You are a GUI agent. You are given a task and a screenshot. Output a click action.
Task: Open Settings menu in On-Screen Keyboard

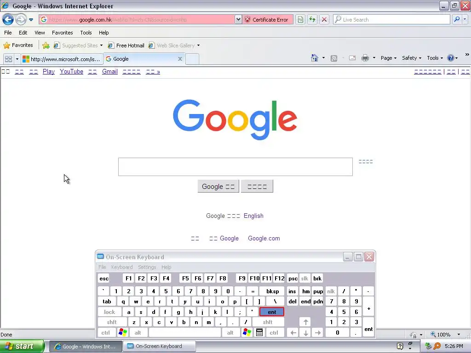pyautogui.click(x=147, y=267)
